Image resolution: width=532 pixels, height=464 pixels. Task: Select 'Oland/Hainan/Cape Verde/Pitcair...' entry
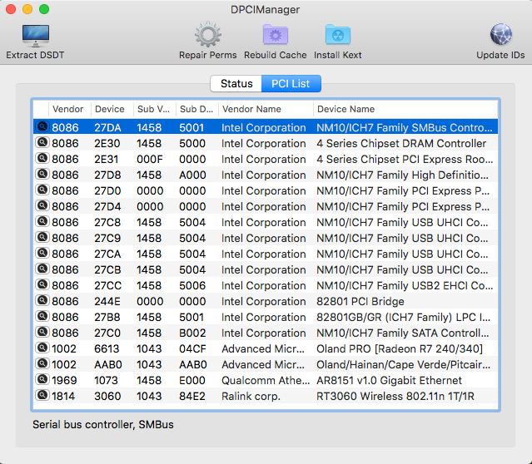[x=404, y=365]
